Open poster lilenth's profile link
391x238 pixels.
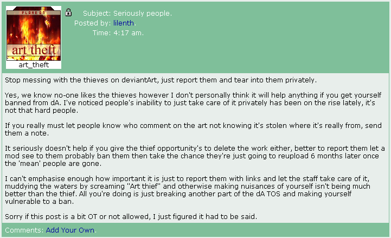point(124,23)
